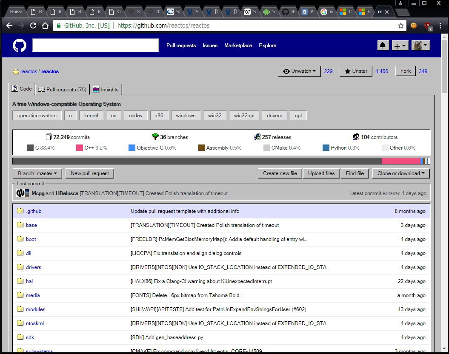Open the ntoskrnl folder link

[x=34, y=323]
